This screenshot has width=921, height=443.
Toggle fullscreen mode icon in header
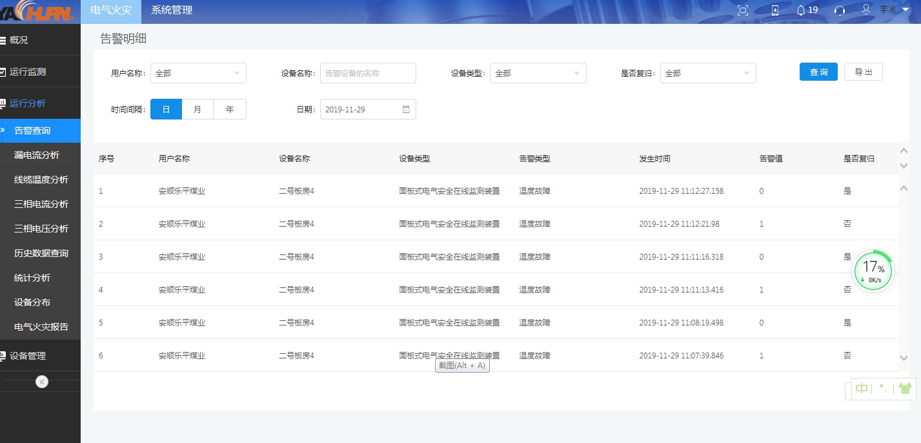coord(743,10)
